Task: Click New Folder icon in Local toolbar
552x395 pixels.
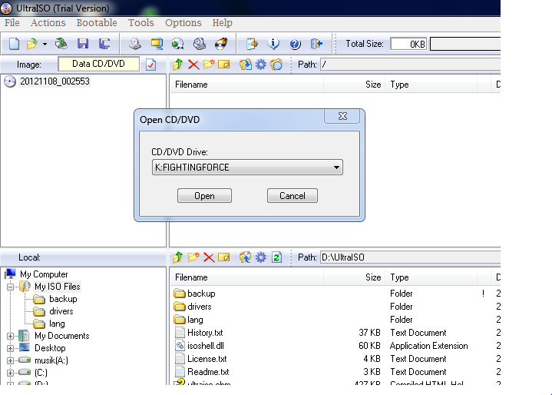Action: point(193,257)
